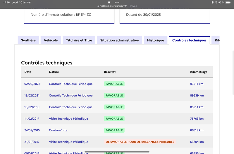Click the 89639 km value
Viewport: 234px width, 154px height.
[197, 96]
